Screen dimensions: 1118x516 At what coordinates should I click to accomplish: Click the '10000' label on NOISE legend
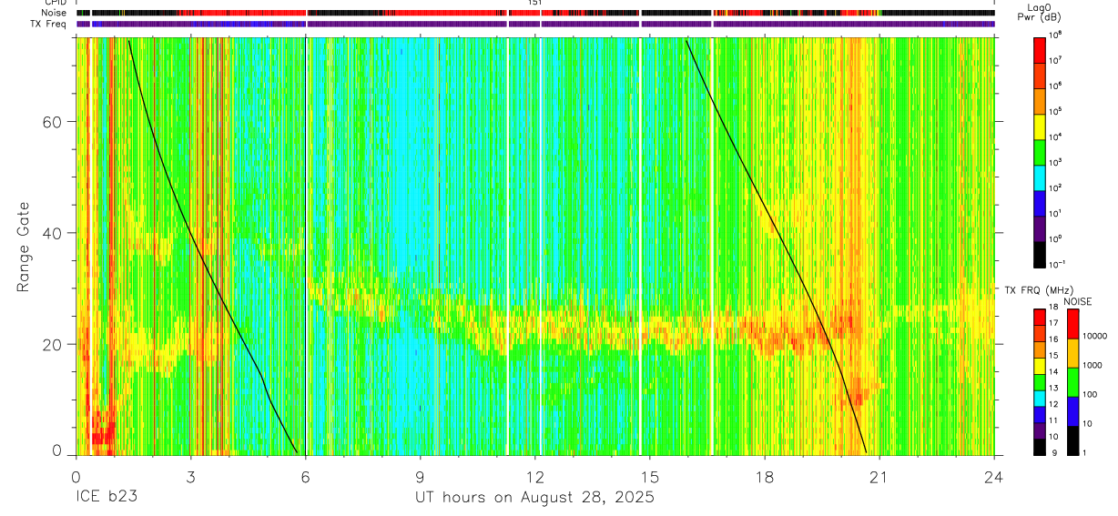point(1096,336)
